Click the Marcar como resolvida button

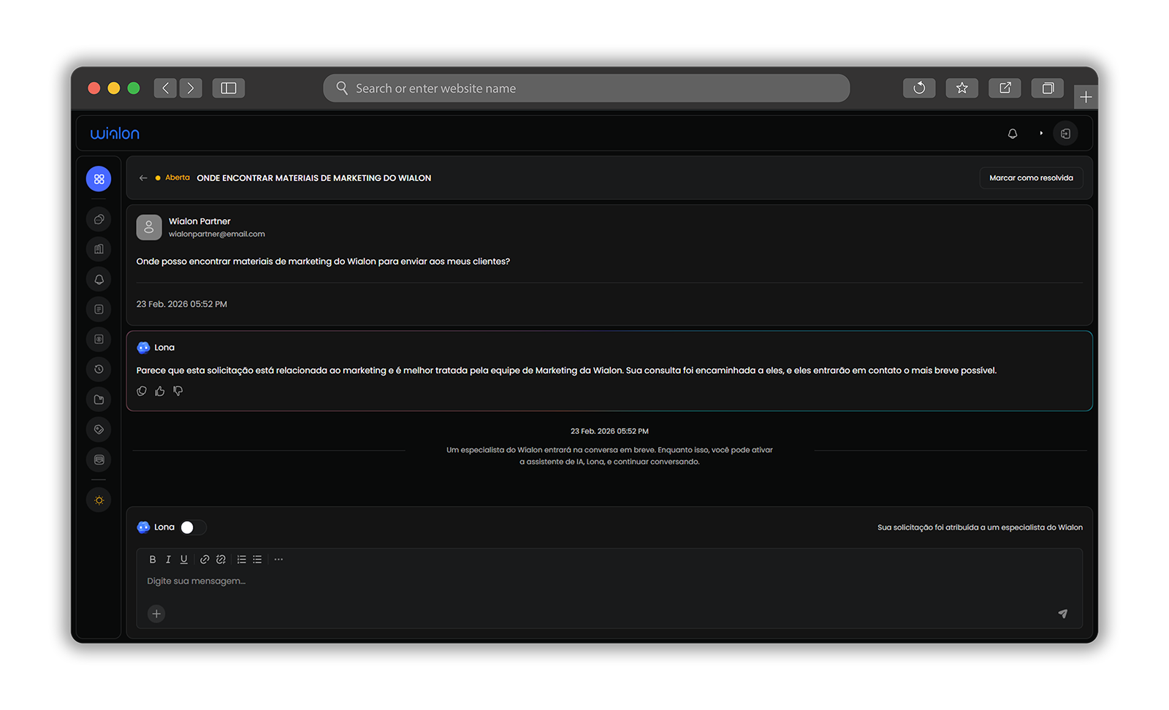point(1031,178)
